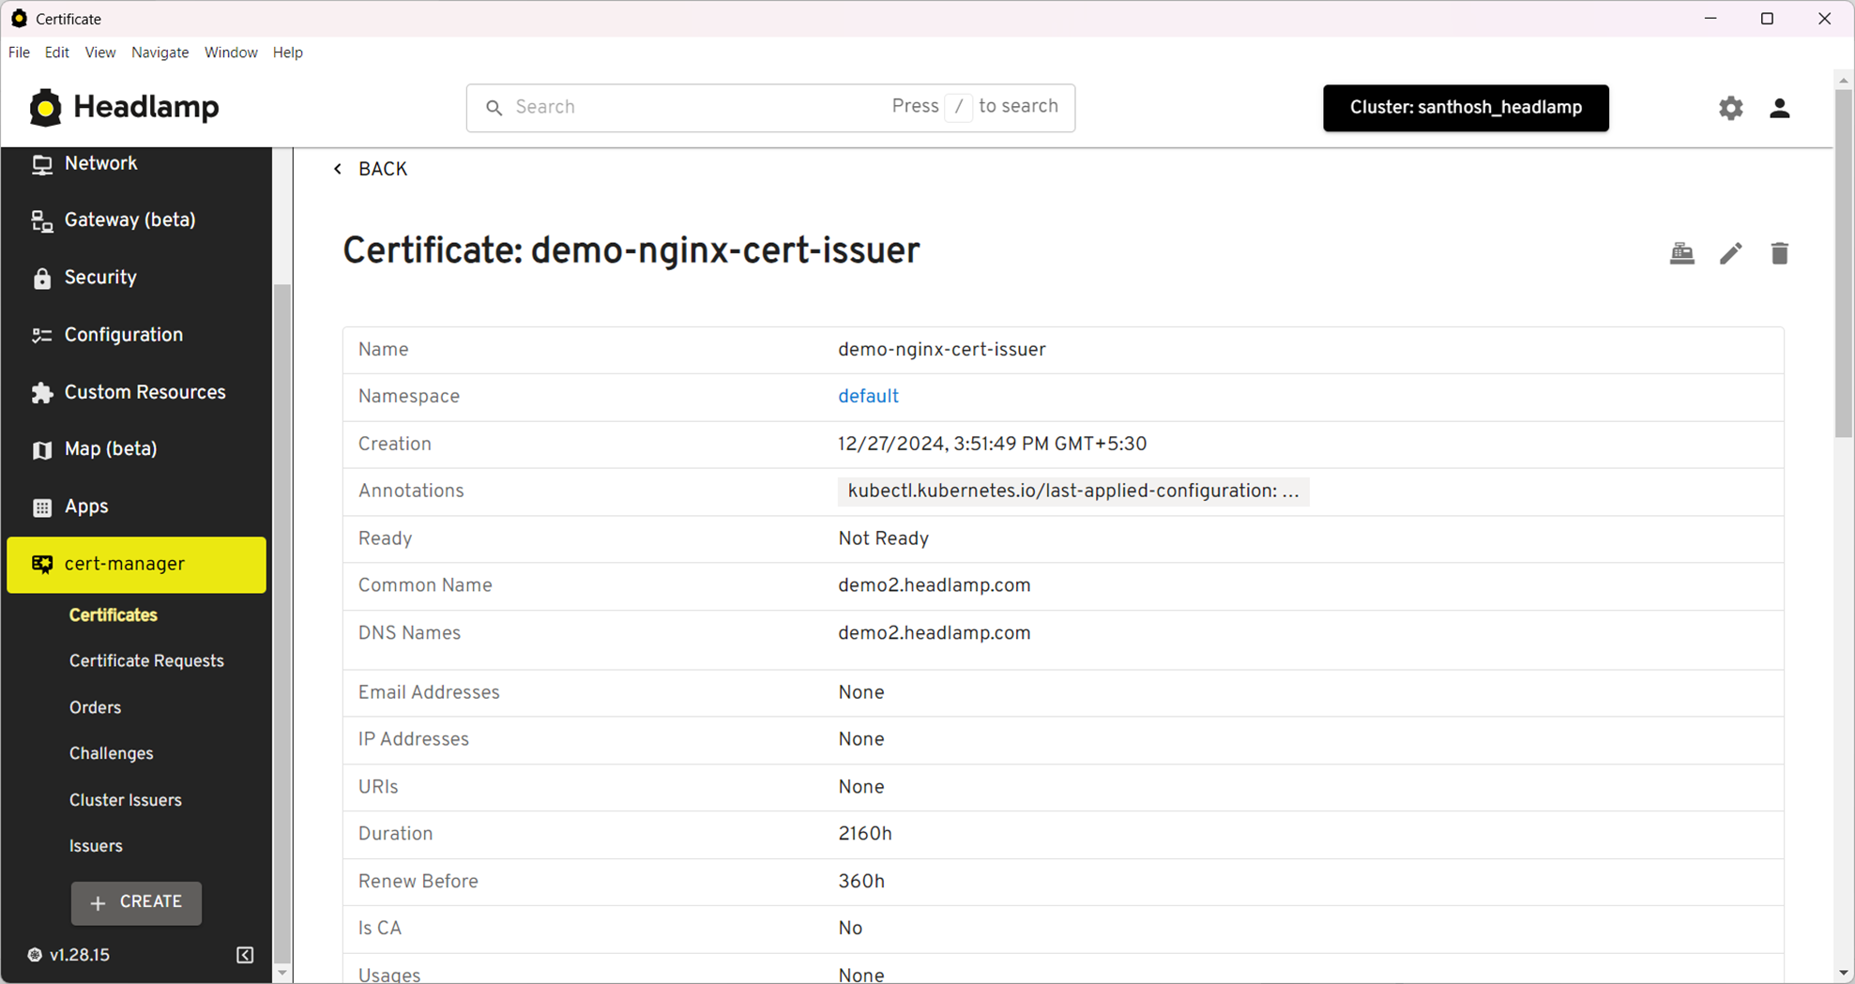Click the Common Name demo2.headlamp.com value
1855x984 pixels.
[x=934, y=586]
